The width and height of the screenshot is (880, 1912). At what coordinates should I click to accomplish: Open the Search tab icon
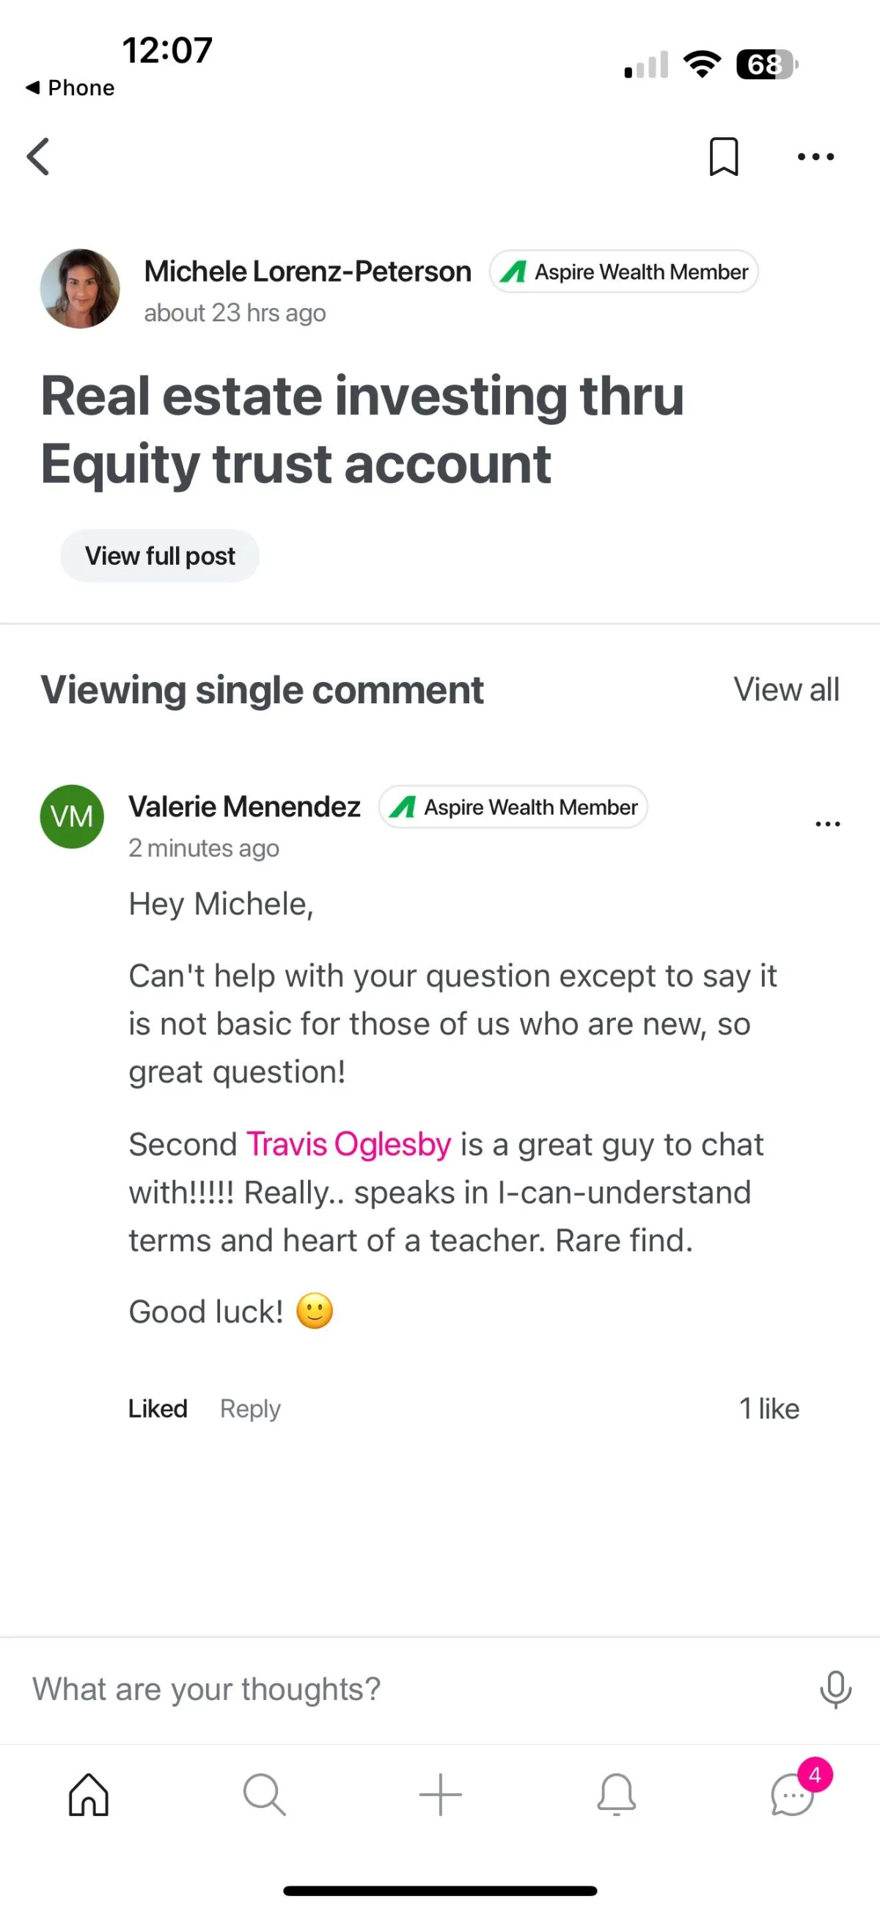[264, 1794]
